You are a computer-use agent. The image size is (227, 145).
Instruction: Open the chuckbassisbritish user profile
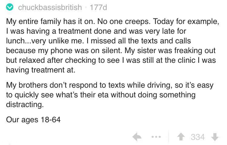point(50,7)
